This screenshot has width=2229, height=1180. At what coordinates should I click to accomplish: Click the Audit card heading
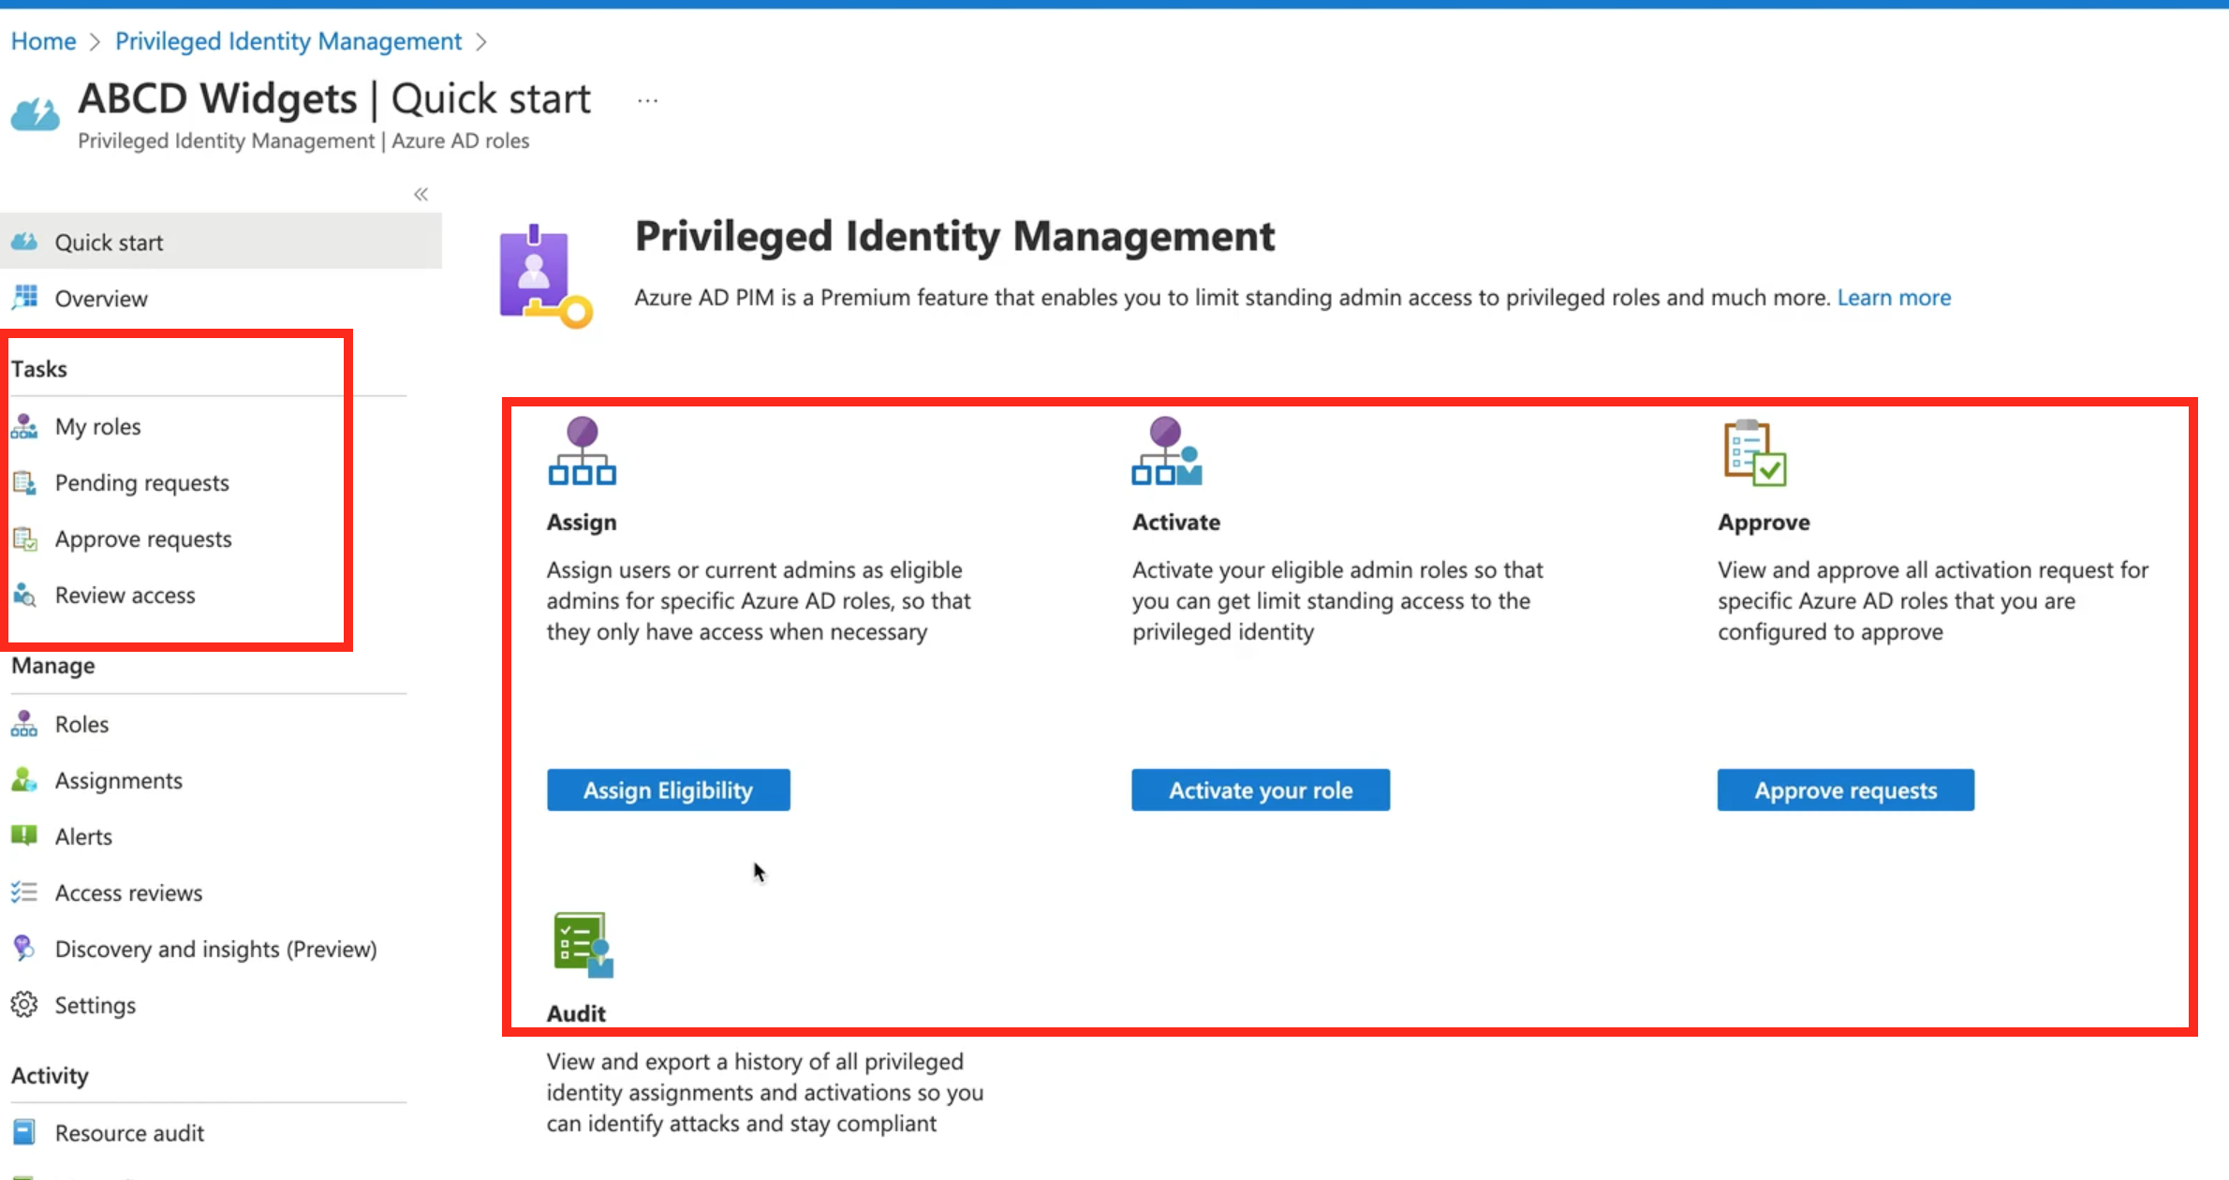[576, 1013]
